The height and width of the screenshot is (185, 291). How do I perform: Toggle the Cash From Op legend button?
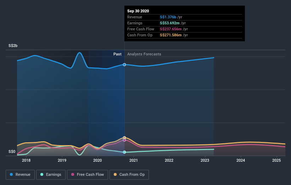pyautogui.click(x=129, y=175)
